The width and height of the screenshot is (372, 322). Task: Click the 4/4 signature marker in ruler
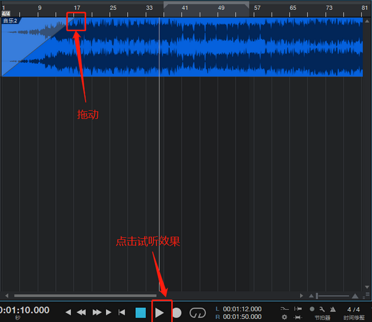(x=6, y=14)
